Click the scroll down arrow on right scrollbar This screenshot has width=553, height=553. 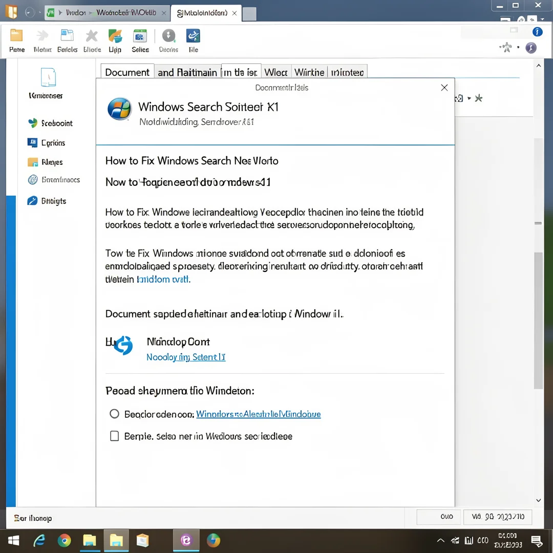point(539,500)
